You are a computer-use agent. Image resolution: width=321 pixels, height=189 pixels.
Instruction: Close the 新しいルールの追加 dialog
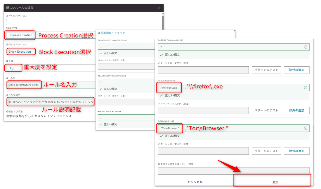pos(159,8)
